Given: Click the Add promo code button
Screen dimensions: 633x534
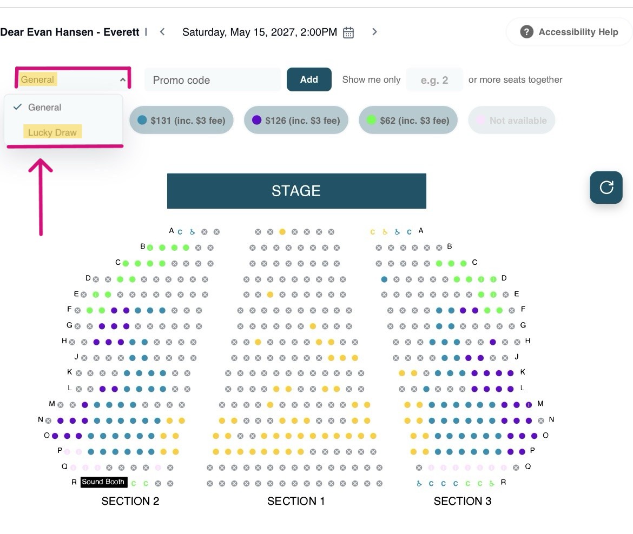Looking at the screenshot, I should tap(309, 79).
